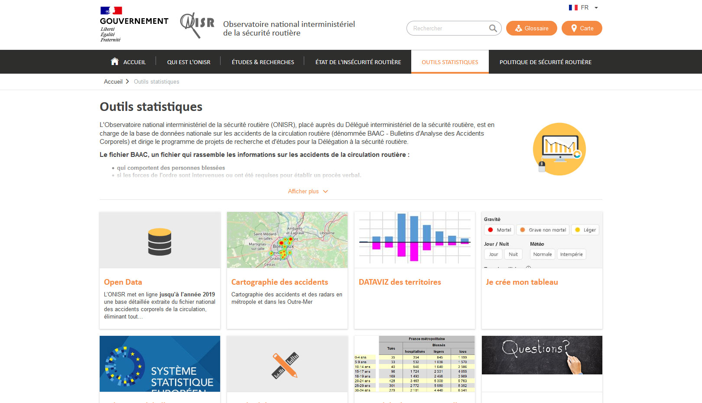Toggle the Grave non mortel filter

(543, 230)
